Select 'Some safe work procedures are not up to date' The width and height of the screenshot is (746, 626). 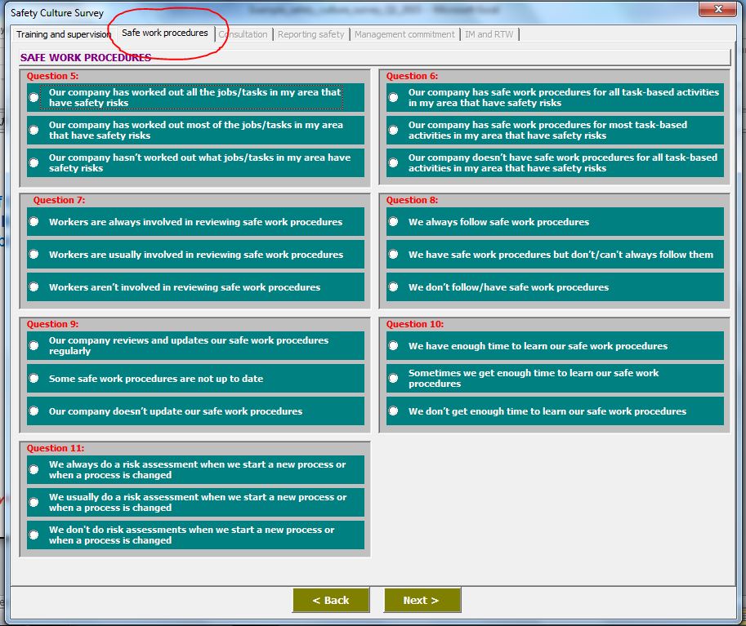[x=32, y=378]
